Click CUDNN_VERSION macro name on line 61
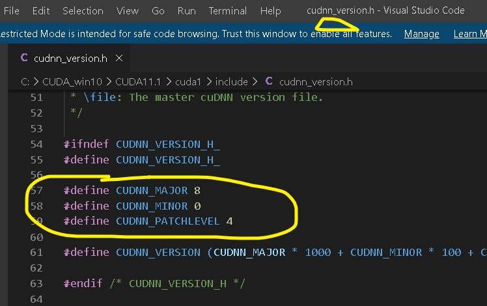Viewport: 487px width, 306px height. point(158,253)
